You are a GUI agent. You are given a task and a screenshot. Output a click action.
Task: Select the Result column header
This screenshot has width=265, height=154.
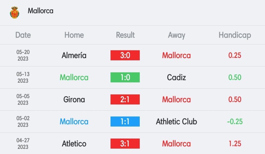point(125,35)
